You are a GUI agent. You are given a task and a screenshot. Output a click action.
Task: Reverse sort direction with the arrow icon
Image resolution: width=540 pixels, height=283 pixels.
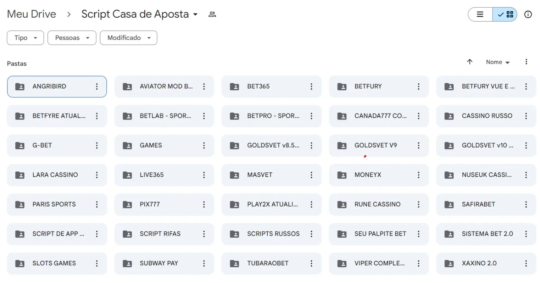point(469,62)
